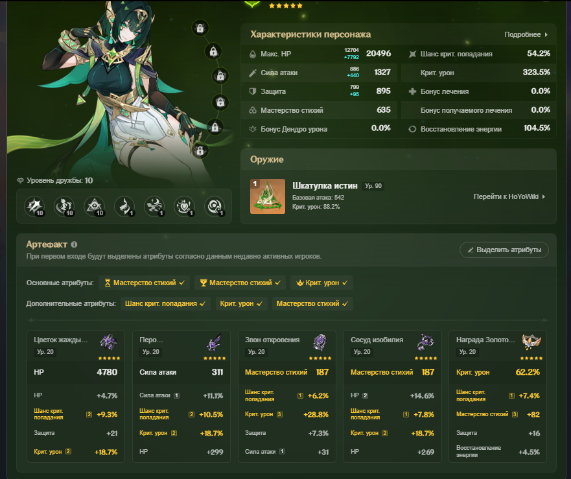Click the circlet Крит. урон 62.2% stat
This screenshot has height=479, width=571.
[498, 372]
